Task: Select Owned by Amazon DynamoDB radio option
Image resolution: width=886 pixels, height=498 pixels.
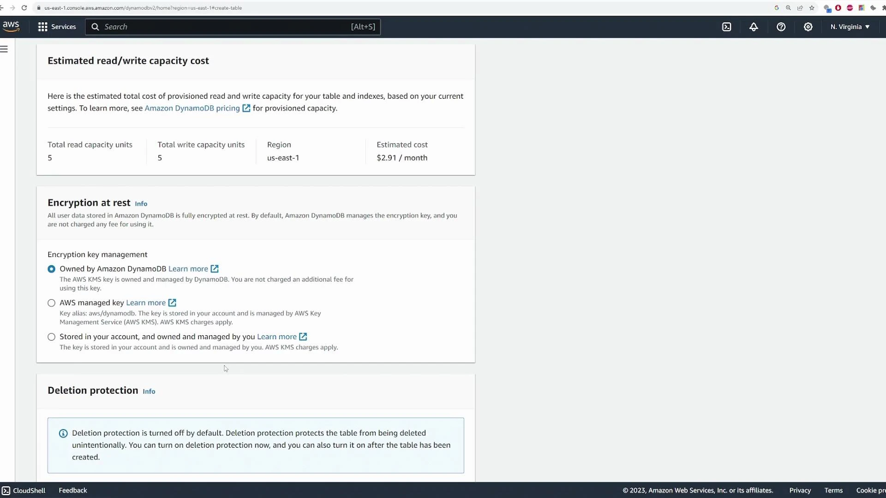Action: 51,269
